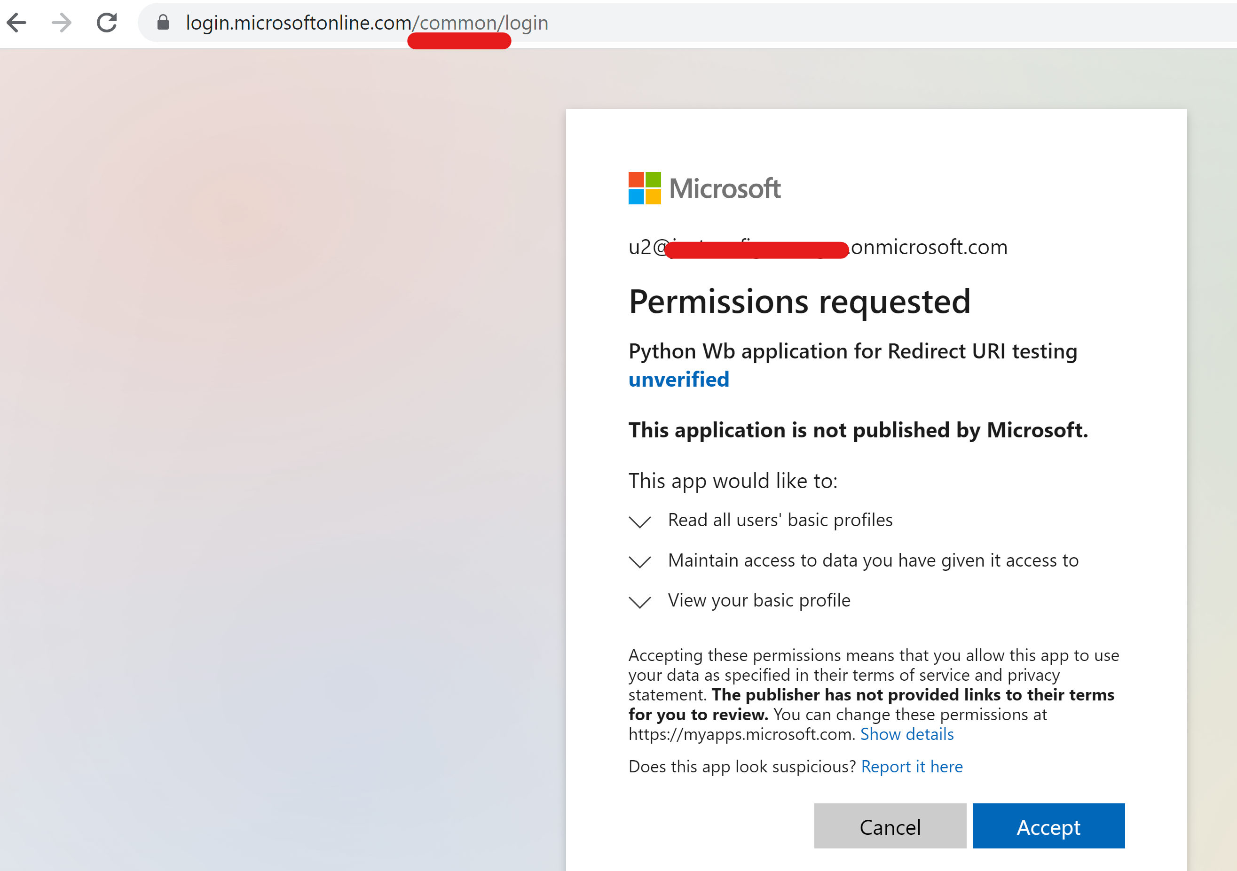
Task: Open the blue unverified publisher link
Action: (x=679, y=380)
